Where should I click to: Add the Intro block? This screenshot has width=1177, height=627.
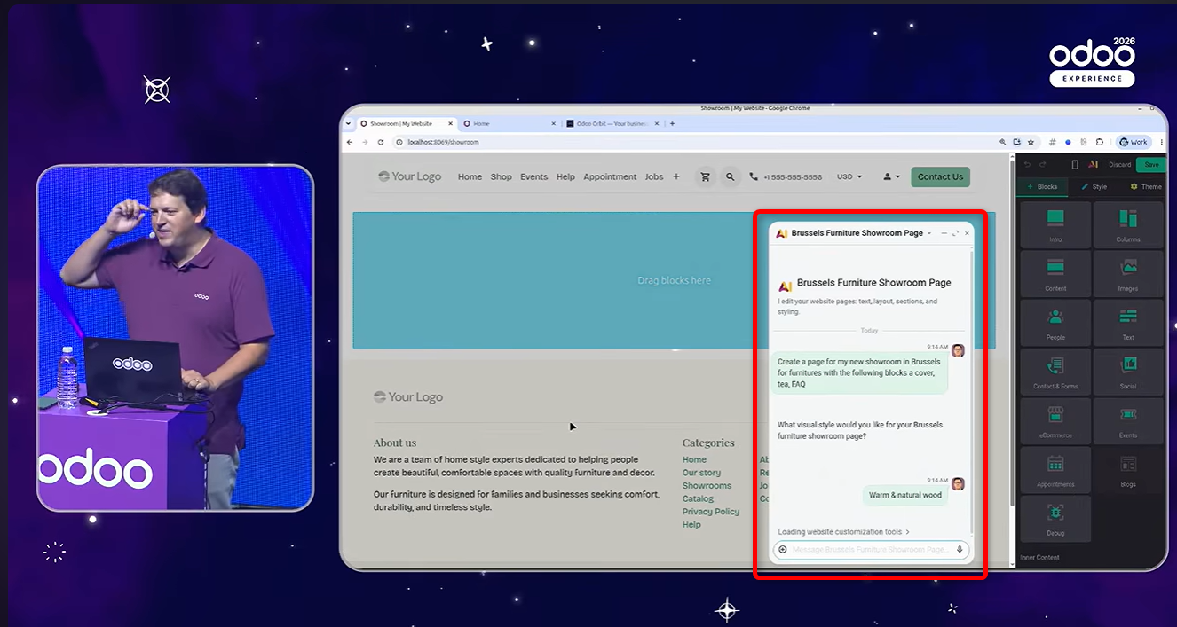(1055, 224)
